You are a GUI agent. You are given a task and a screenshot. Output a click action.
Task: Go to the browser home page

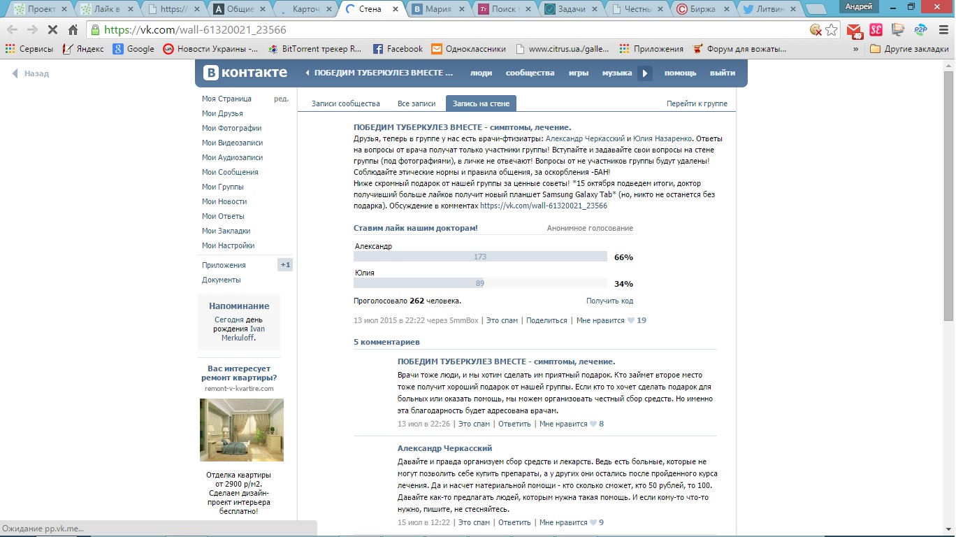tap(73, 30)
